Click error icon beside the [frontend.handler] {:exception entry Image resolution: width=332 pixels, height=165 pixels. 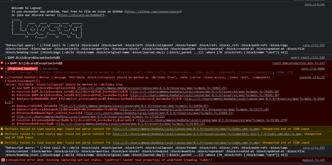coord(2,69)
